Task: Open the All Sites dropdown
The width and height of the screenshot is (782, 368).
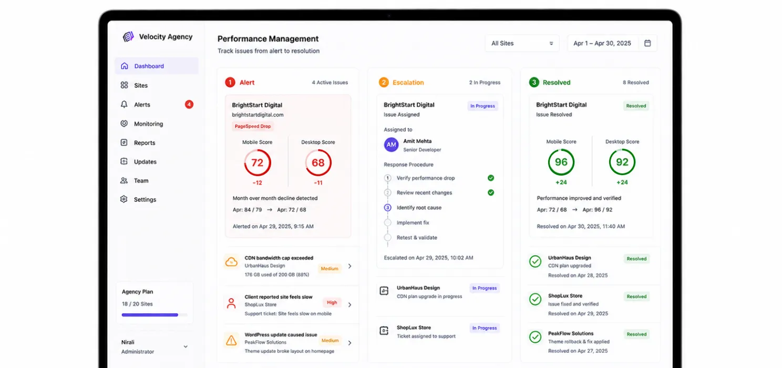Action: pyautogui.click(x=522, y=43)
